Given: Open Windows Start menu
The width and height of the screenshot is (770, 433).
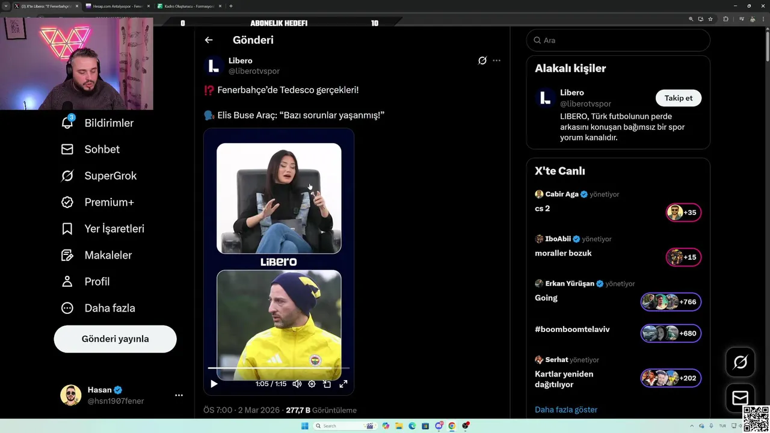Looking at the screenshot, I should coord(305,426).
